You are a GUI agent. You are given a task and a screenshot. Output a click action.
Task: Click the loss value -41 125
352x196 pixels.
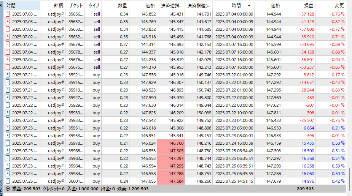tap(307, 22)
